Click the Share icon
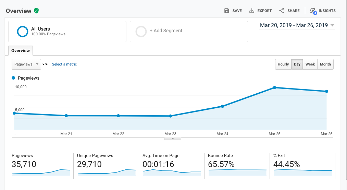The width and height of the screenshot is (347, 190). tap(282, 11)
